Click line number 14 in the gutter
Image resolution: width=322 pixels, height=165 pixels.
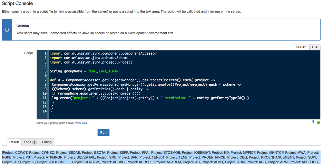[44, 111]
